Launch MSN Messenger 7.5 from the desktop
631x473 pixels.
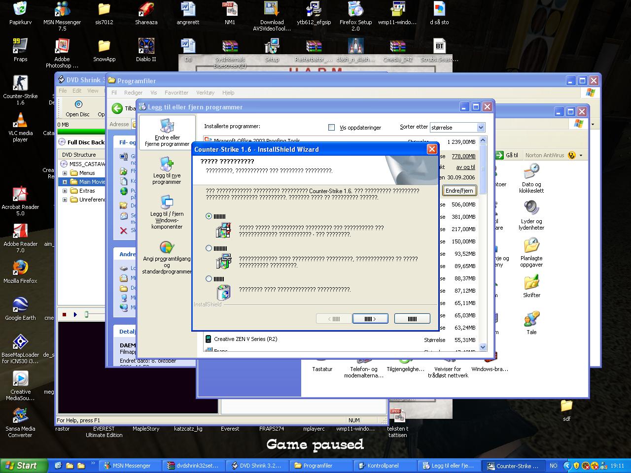(x=62, y=16)
